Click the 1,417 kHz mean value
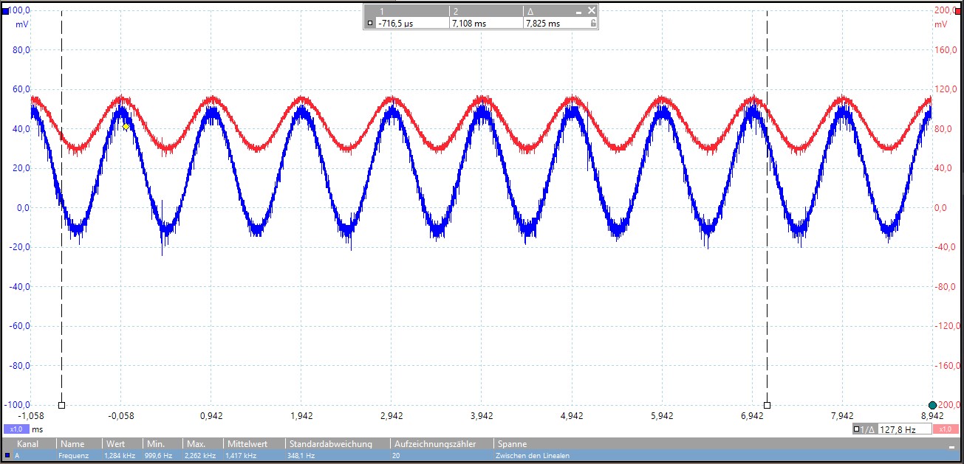 [x=242, y=456]
